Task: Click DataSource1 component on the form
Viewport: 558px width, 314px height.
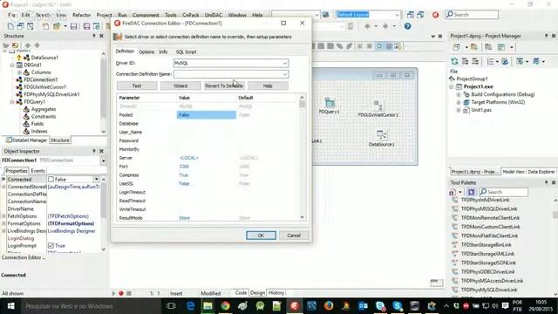Action: pos(382,138)
